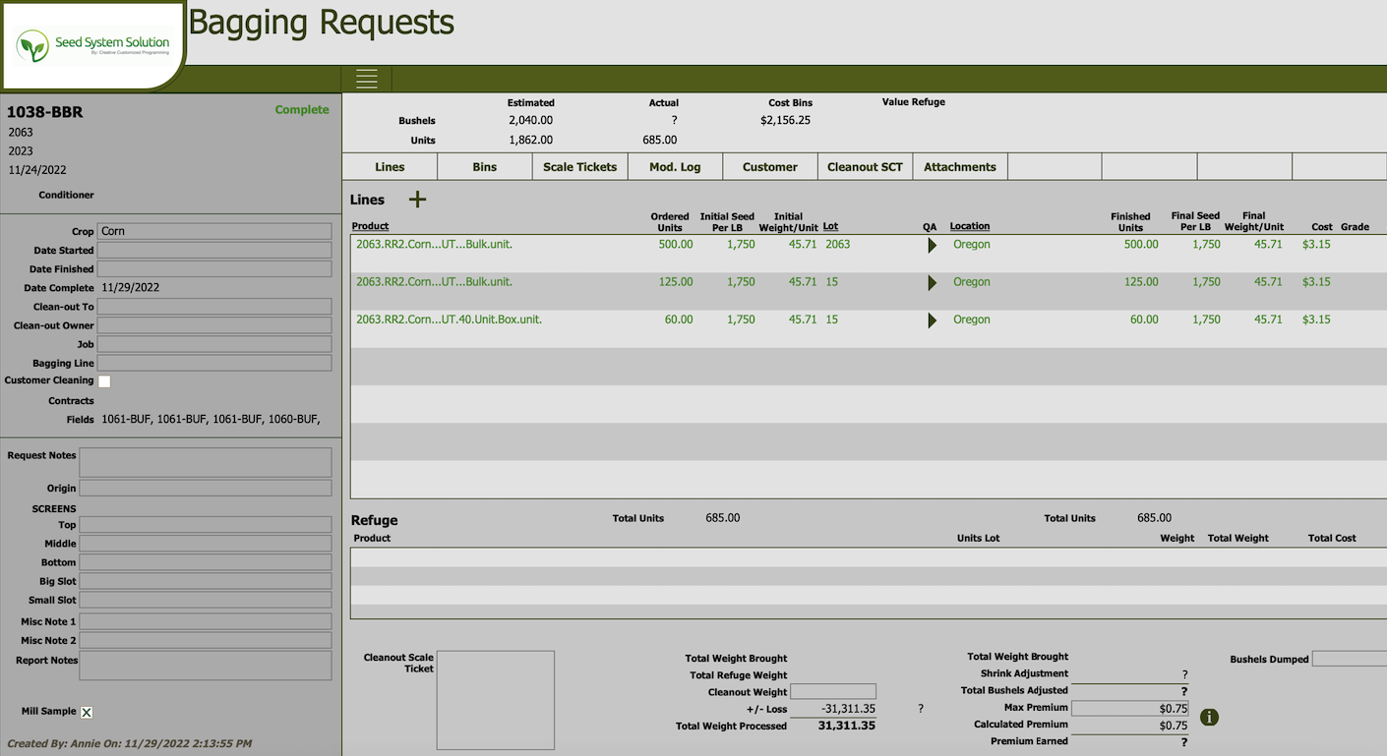Open the Bagging Line field
This screenshot has height=756, width=1387.
[x=214, y=364]
